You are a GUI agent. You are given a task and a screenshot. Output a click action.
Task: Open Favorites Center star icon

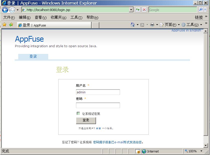click(x=4, y=24)
